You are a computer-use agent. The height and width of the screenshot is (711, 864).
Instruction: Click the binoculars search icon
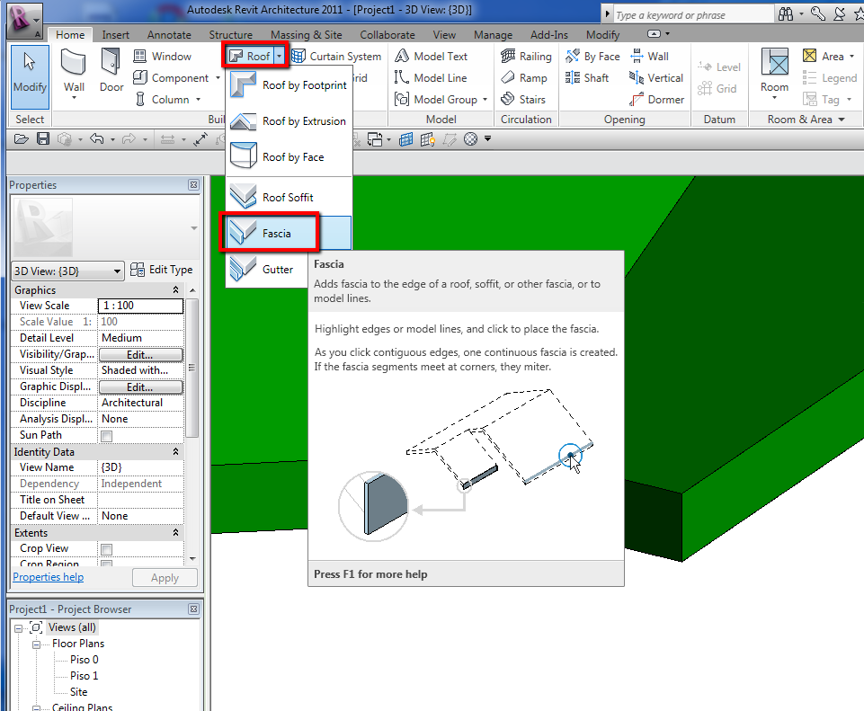(x=785, y=14)
